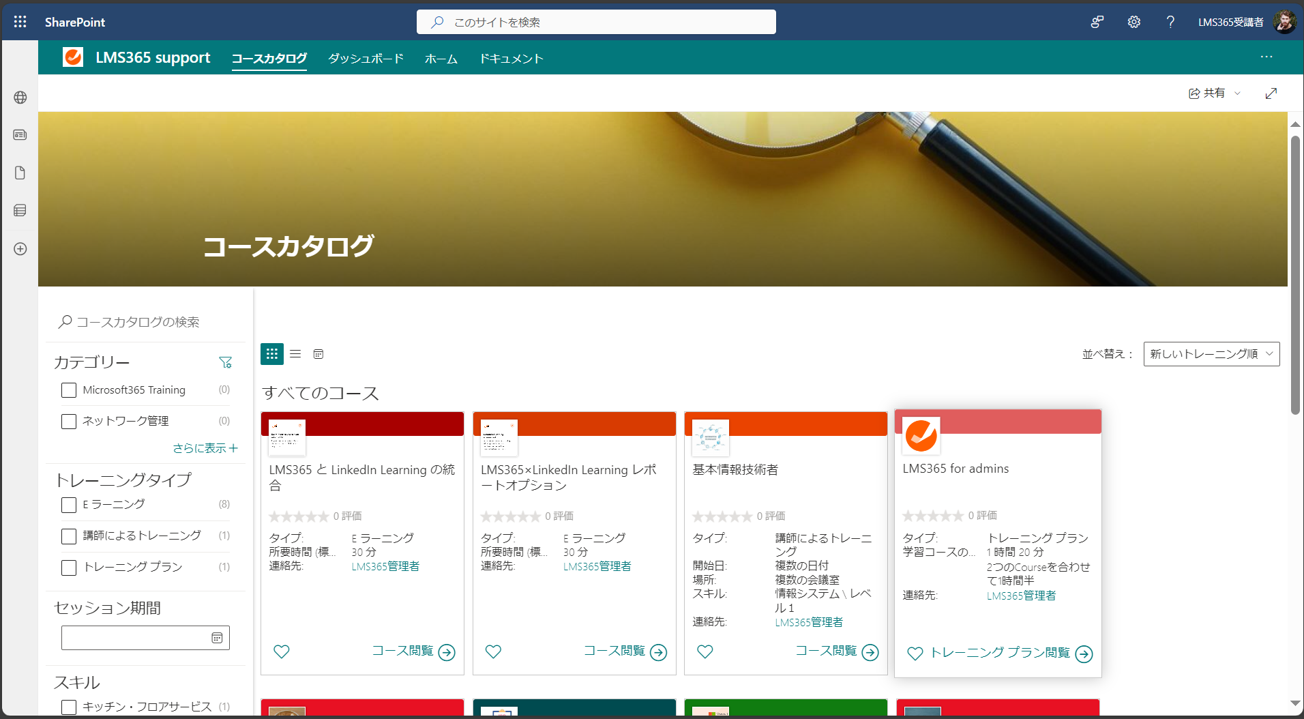Open the news icon in the left sidebar
Screen dimensions: 1304x719
(x=20, y=134)
